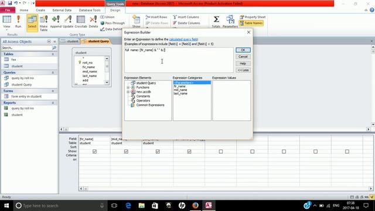Open the View button in the ribbon
This screenshot has width=375, height=211.
click(6, 22)
